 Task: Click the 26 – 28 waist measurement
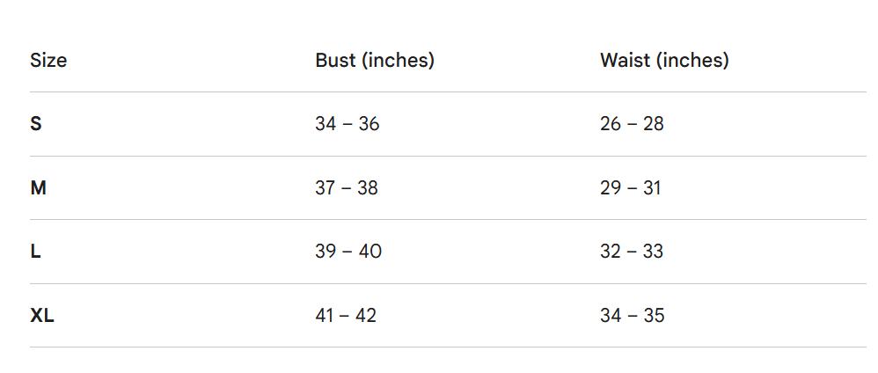tap(632, 124)
